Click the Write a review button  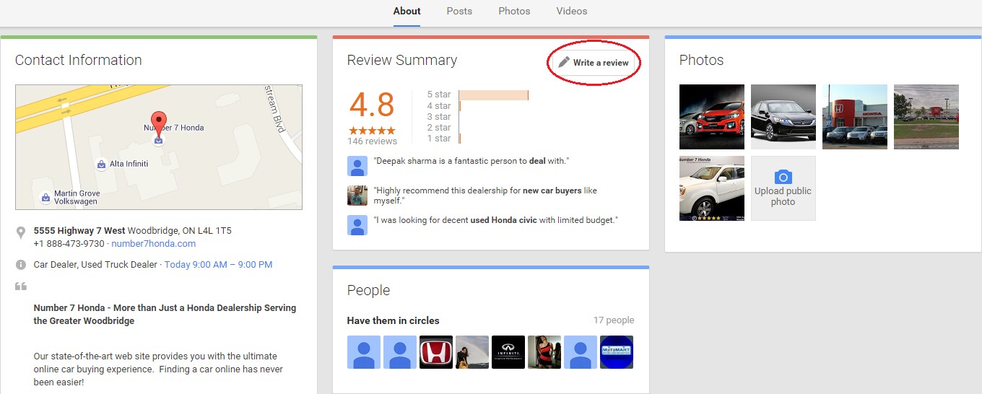coord(594,63)
